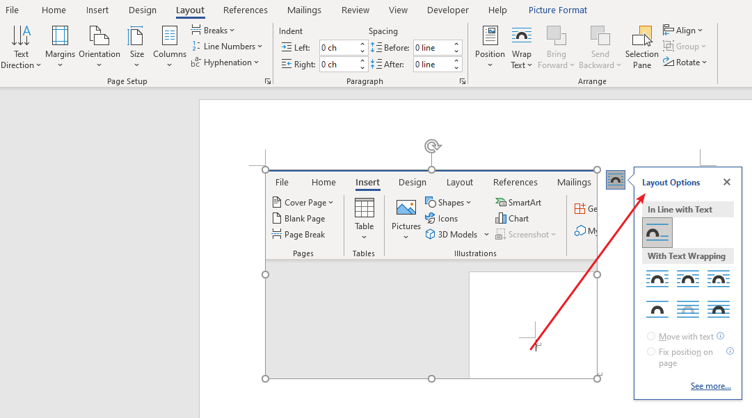Screen dimensions: 752x418
Task: Switch to the Developer tab
Action: click(448, 10)
